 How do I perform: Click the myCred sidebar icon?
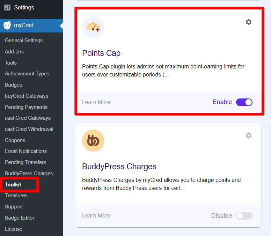pos(7,25)
